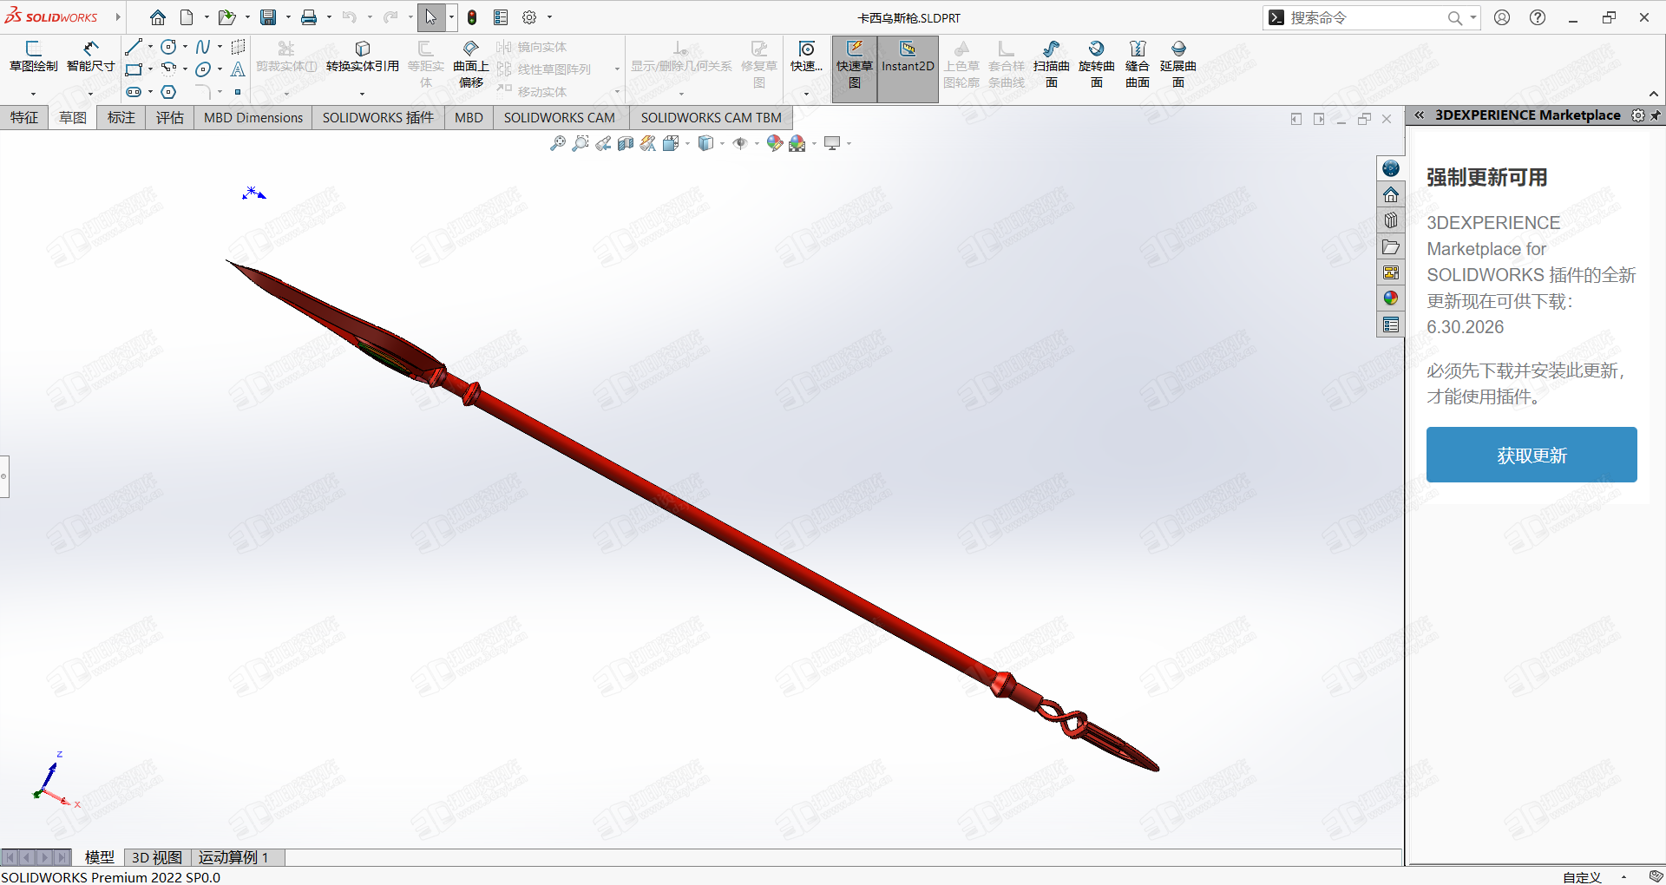
Task: Expand the New document dropdown arrow
Action: pyautogui.click(x=207, y=17)
